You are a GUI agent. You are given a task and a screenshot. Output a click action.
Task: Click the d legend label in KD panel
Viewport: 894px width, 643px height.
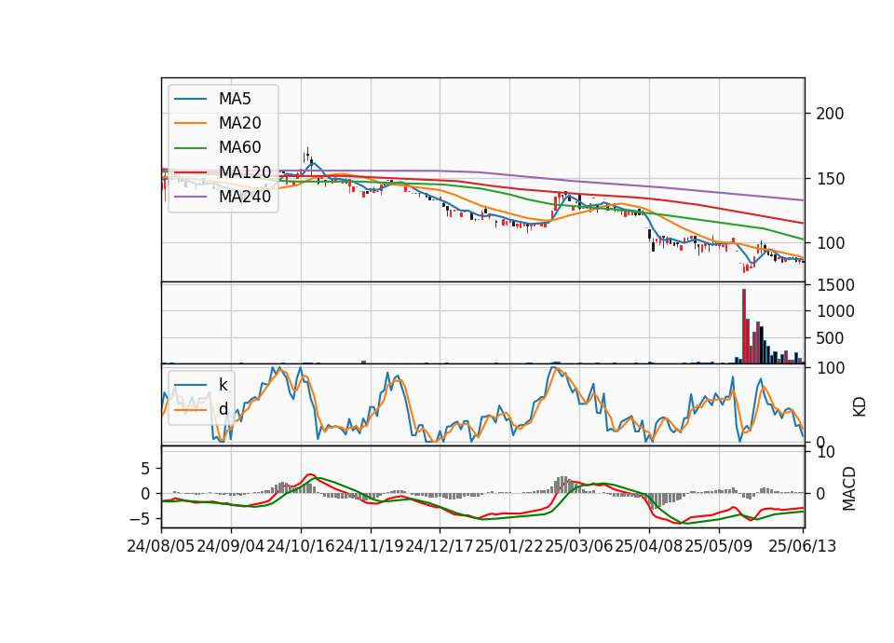[x=223, y=408]
